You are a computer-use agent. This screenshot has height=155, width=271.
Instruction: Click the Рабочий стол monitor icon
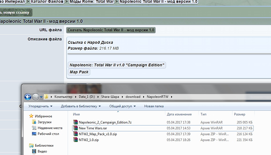point(34,134)
